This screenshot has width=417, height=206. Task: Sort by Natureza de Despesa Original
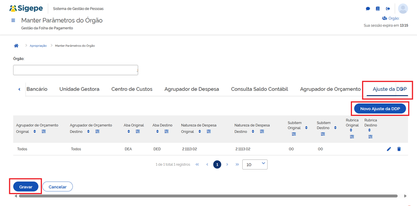pyautogui.click(x=200, y=132)
